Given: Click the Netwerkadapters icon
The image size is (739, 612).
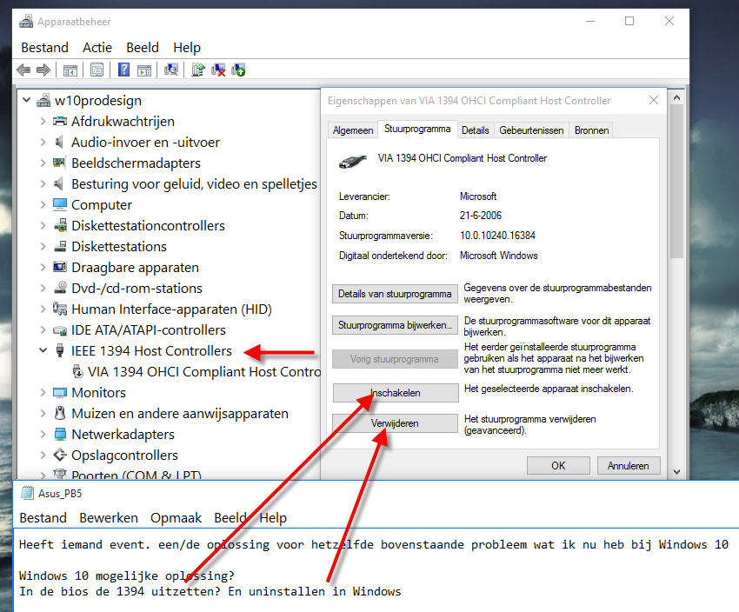Looking at the screenshot, I should pos(60,434).
